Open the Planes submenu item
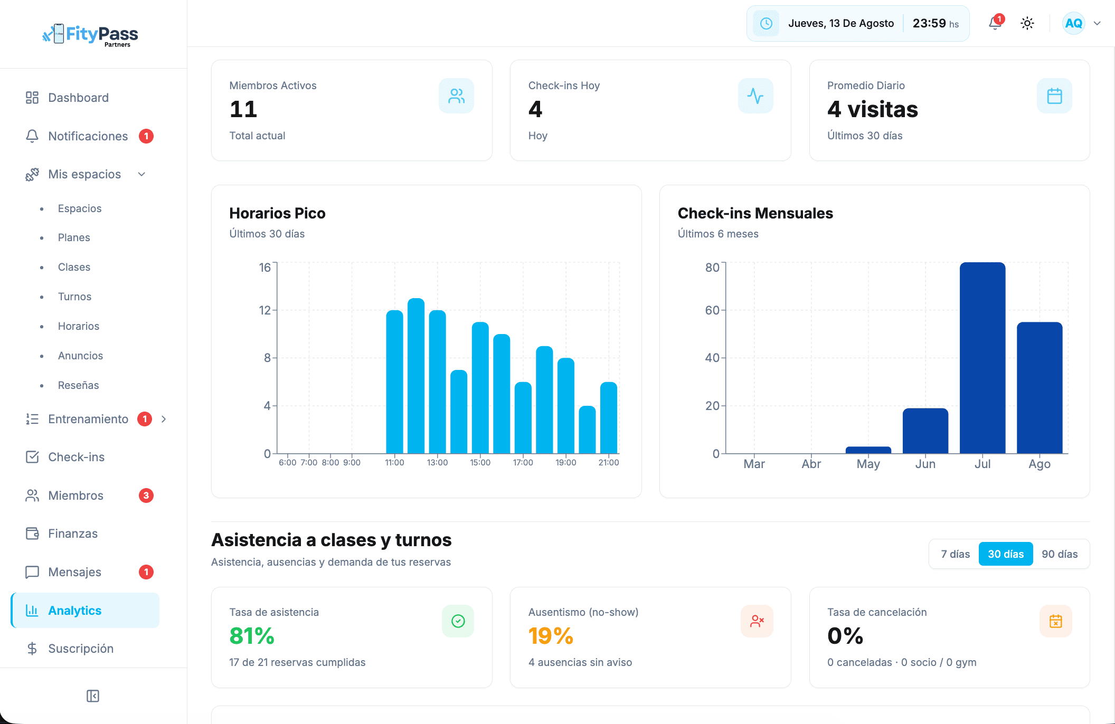Viewport: 1115px width, 724px height. pos(74,237)
